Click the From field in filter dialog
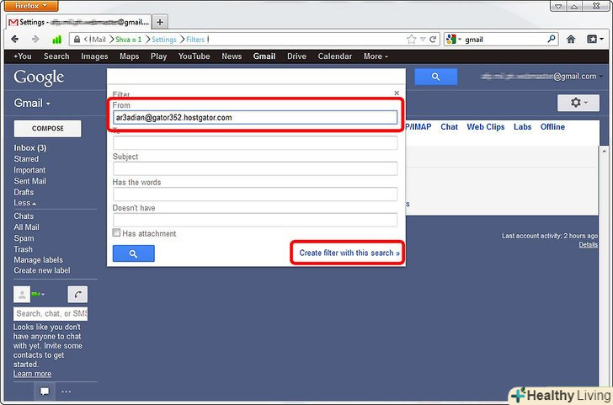This screenshot has width=613, height=405. [x=255, y=118]
